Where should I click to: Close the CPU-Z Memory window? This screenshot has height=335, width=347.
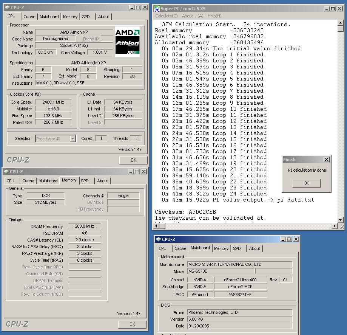[143, 172]
